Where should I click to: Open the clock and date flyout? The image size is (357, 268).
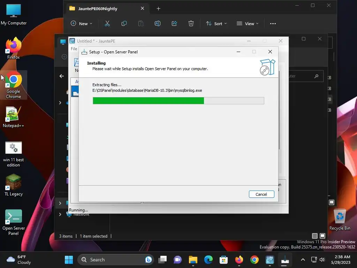click(x=341, y=260)
